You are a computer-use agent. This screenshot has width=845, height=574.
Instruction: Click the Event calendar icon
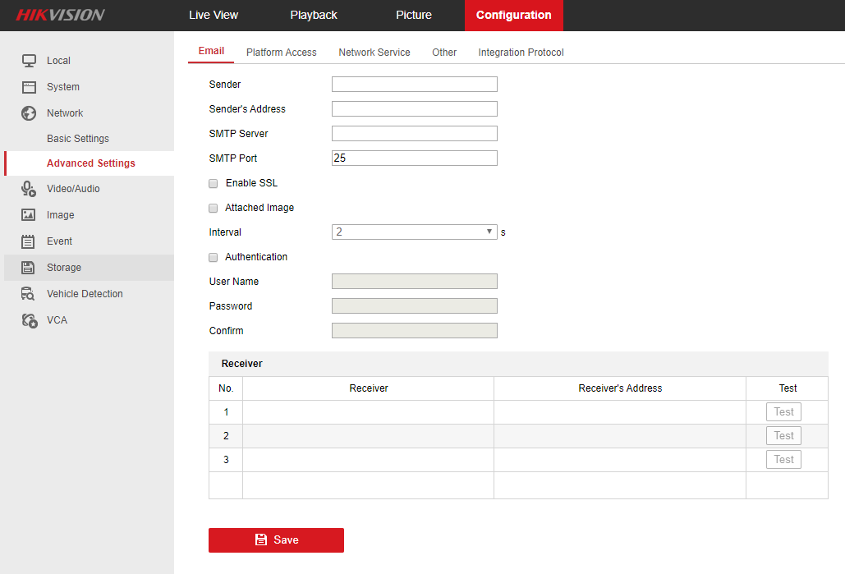[29, 241]
